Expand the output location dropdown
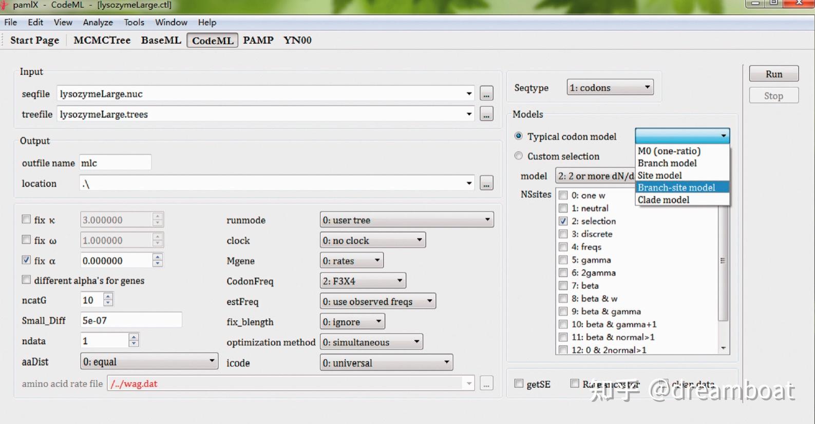The image size is (815, 424). point(469,183)
